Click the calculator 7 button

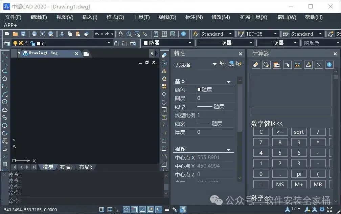pyautogui.click(x=261, y=142)
